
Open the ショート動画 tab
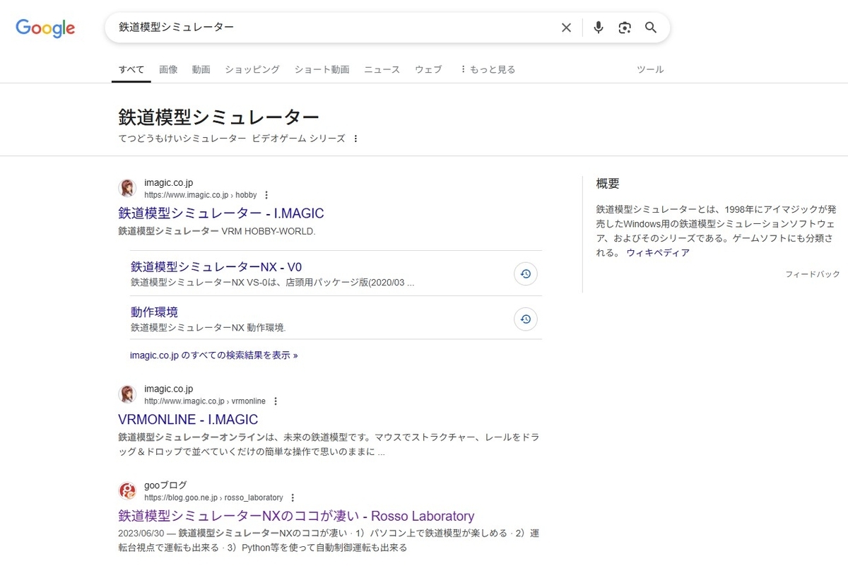point(322,69)
